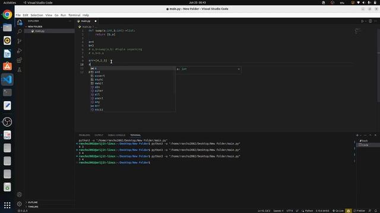Switch to the PROBLEMS panel tab
Screen dimensions: 380x213
click(84, 135)
